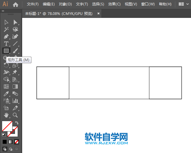The height and width of the screenshot is (153, 191).
Task: Open the 文字(T) menu
Action: (x=82, y=4)
